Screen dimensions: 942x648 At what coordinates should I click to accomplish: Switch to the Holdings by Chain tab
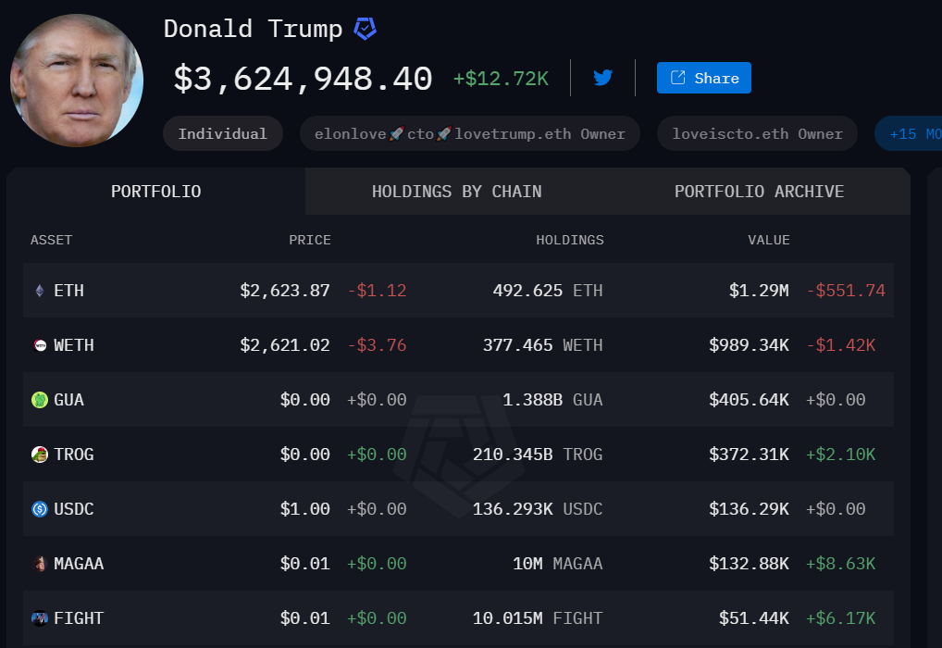456,192
